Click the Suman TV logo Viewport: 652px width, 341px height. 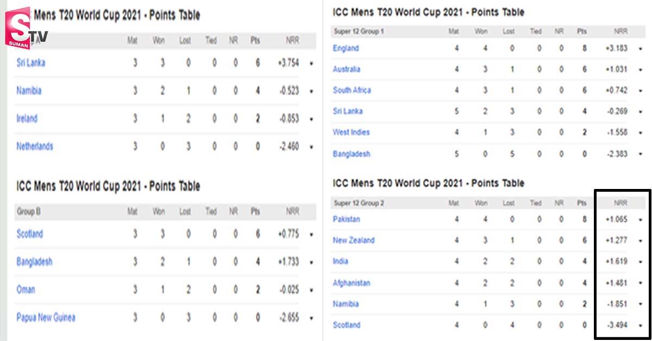pyautogui.click(x=26, y=28)
